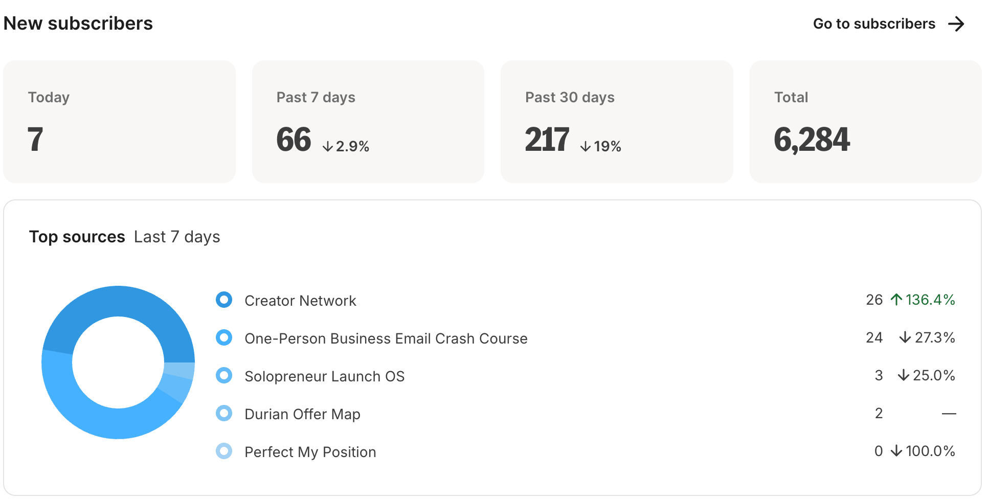Open the Go to subscribers link
This screenshot has height=500, width=988.
point(874,24)
